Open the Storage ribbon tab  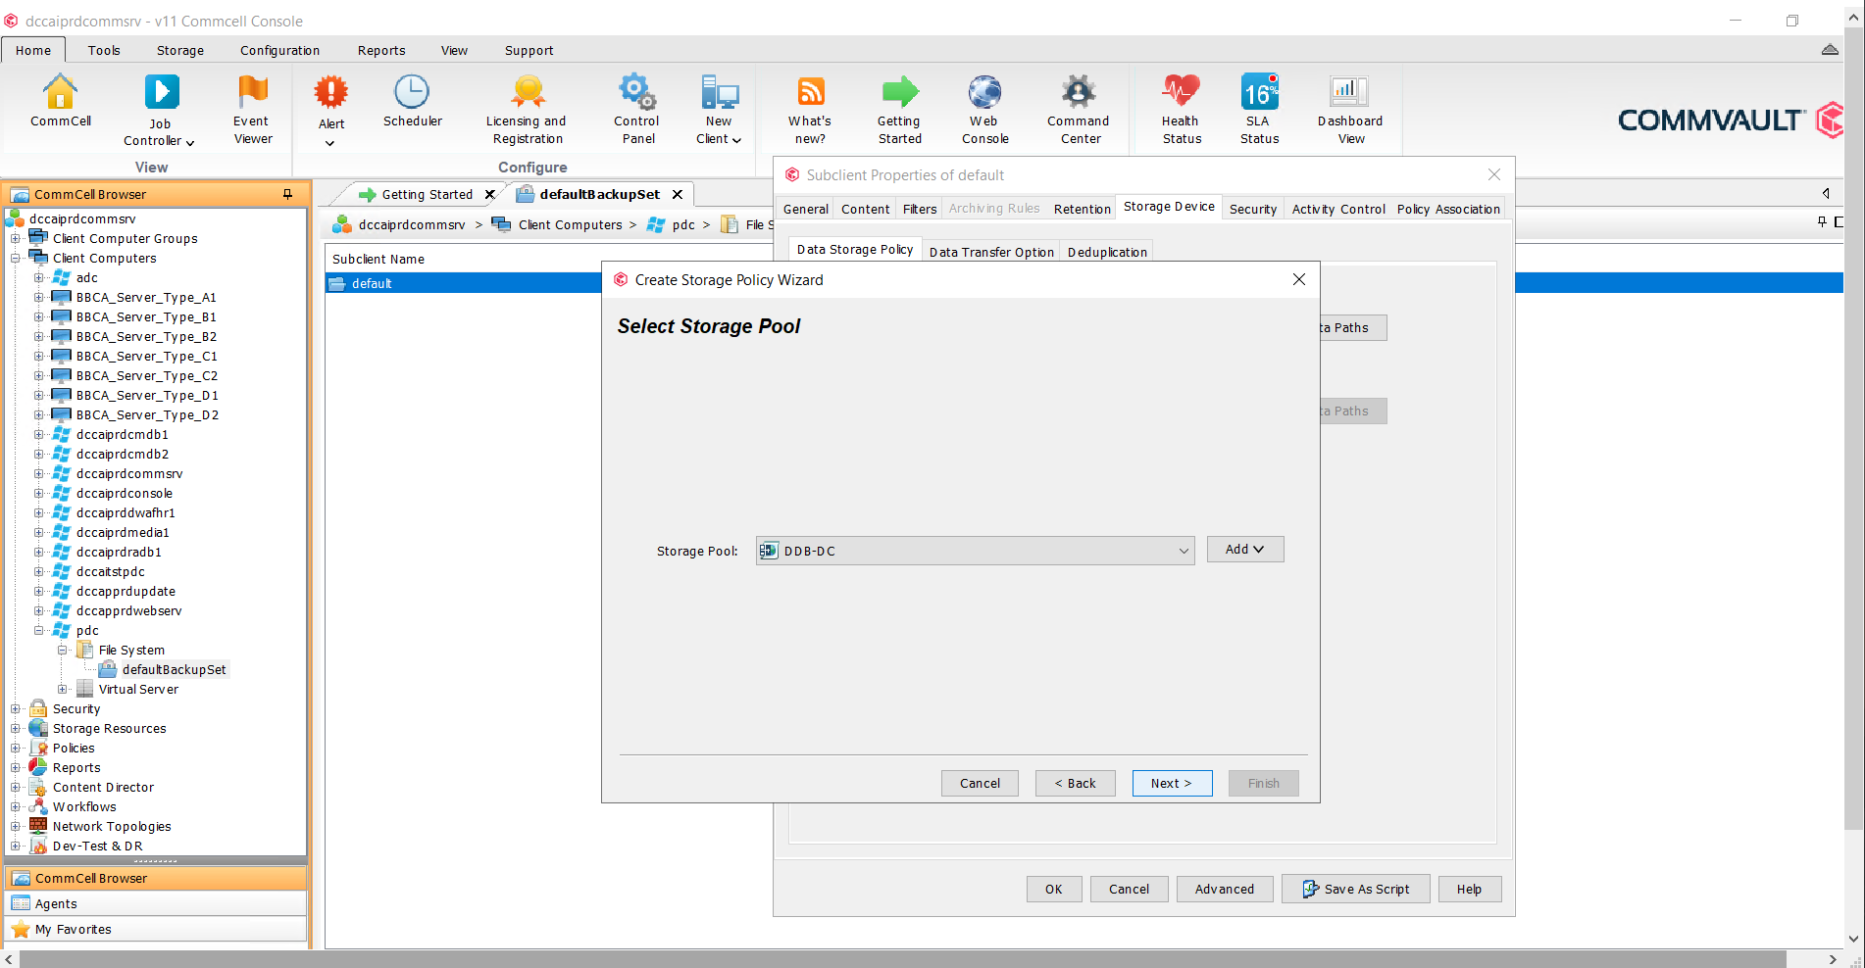180,50
